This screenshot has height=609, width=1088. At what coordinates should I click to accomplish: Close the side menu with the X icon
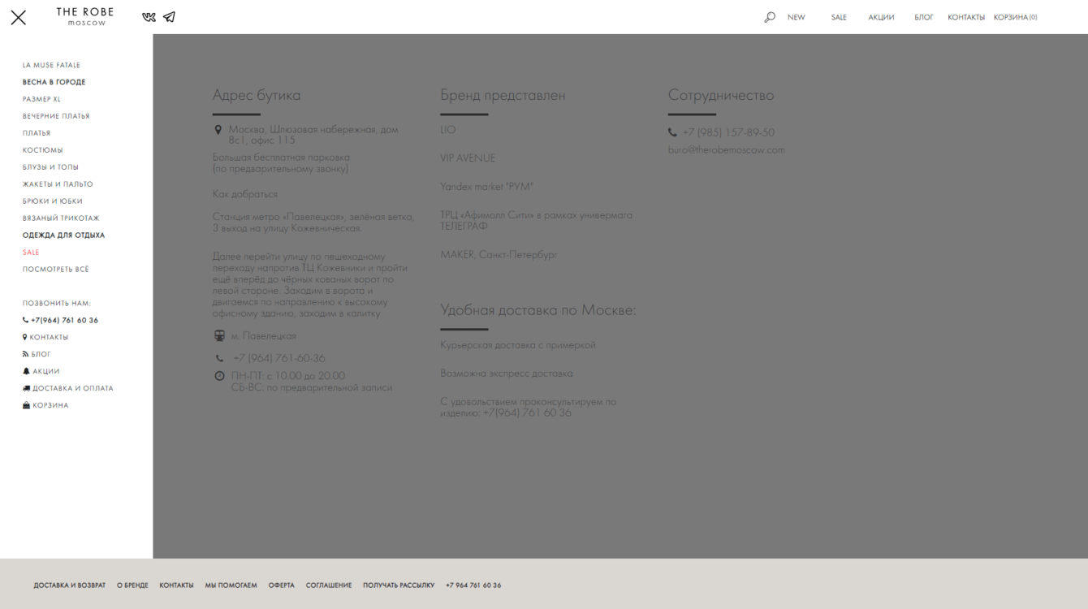(18, 17)
